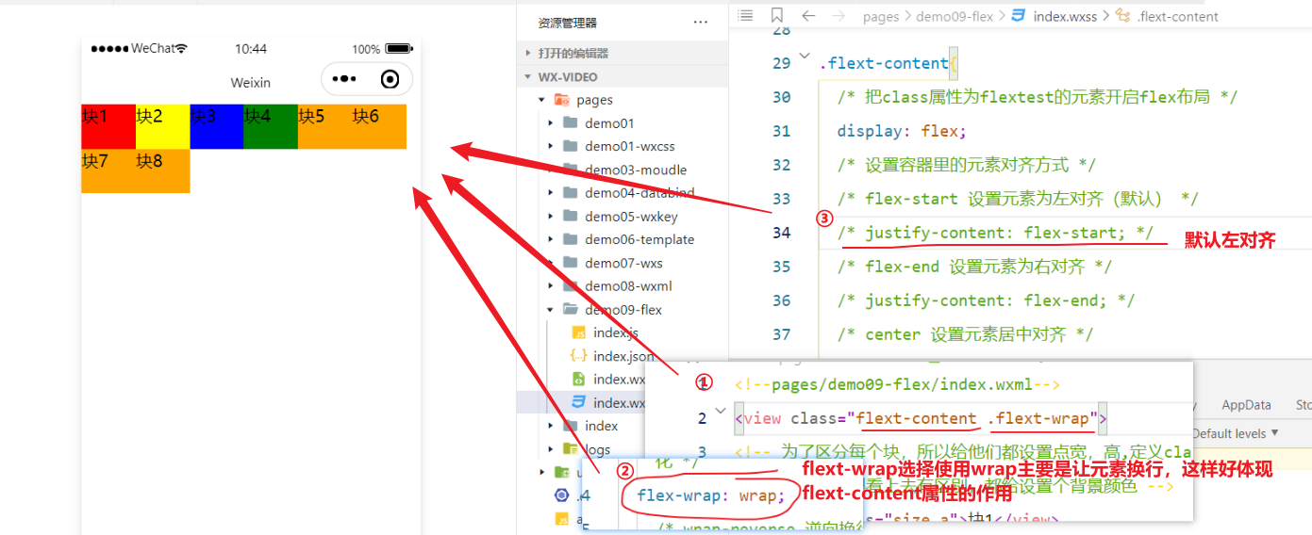The height and width of the screenshot is (535, 1312).
Task: Click the orange 块5 block
Action: 325,126
